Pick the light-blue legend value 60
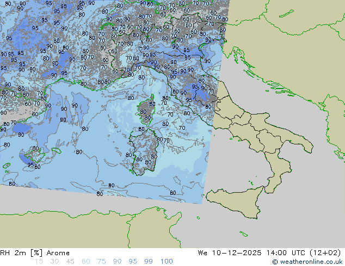The image size is (345, 266). [x=86, y=262]
